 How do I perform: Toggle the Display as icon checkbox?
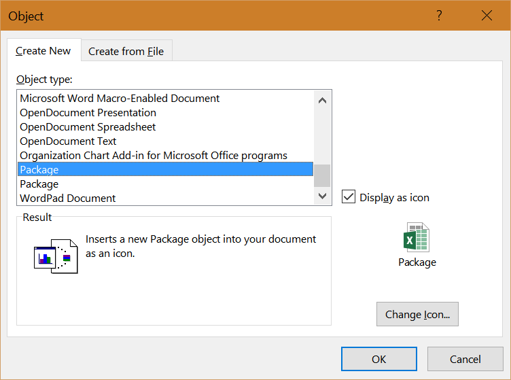349,197
